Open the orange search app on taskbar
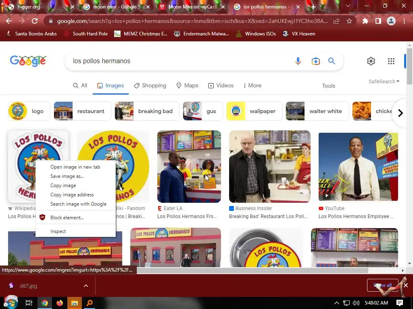The image size is (413, 309). (90, 303)
